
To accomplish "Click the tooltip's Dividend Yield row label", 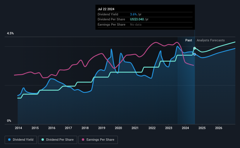I will click(108, 14).
